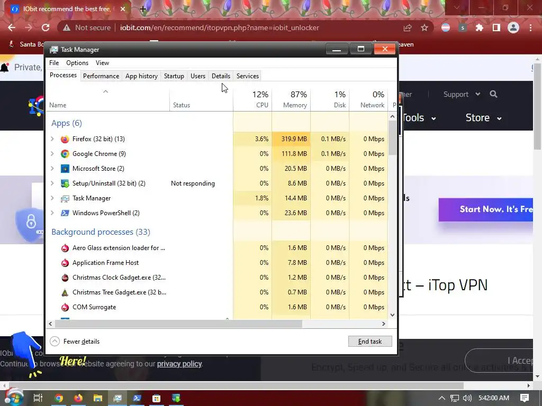542x406 pixels.
Task: Expand the Google Chrome process group
Action: (52, 154)
